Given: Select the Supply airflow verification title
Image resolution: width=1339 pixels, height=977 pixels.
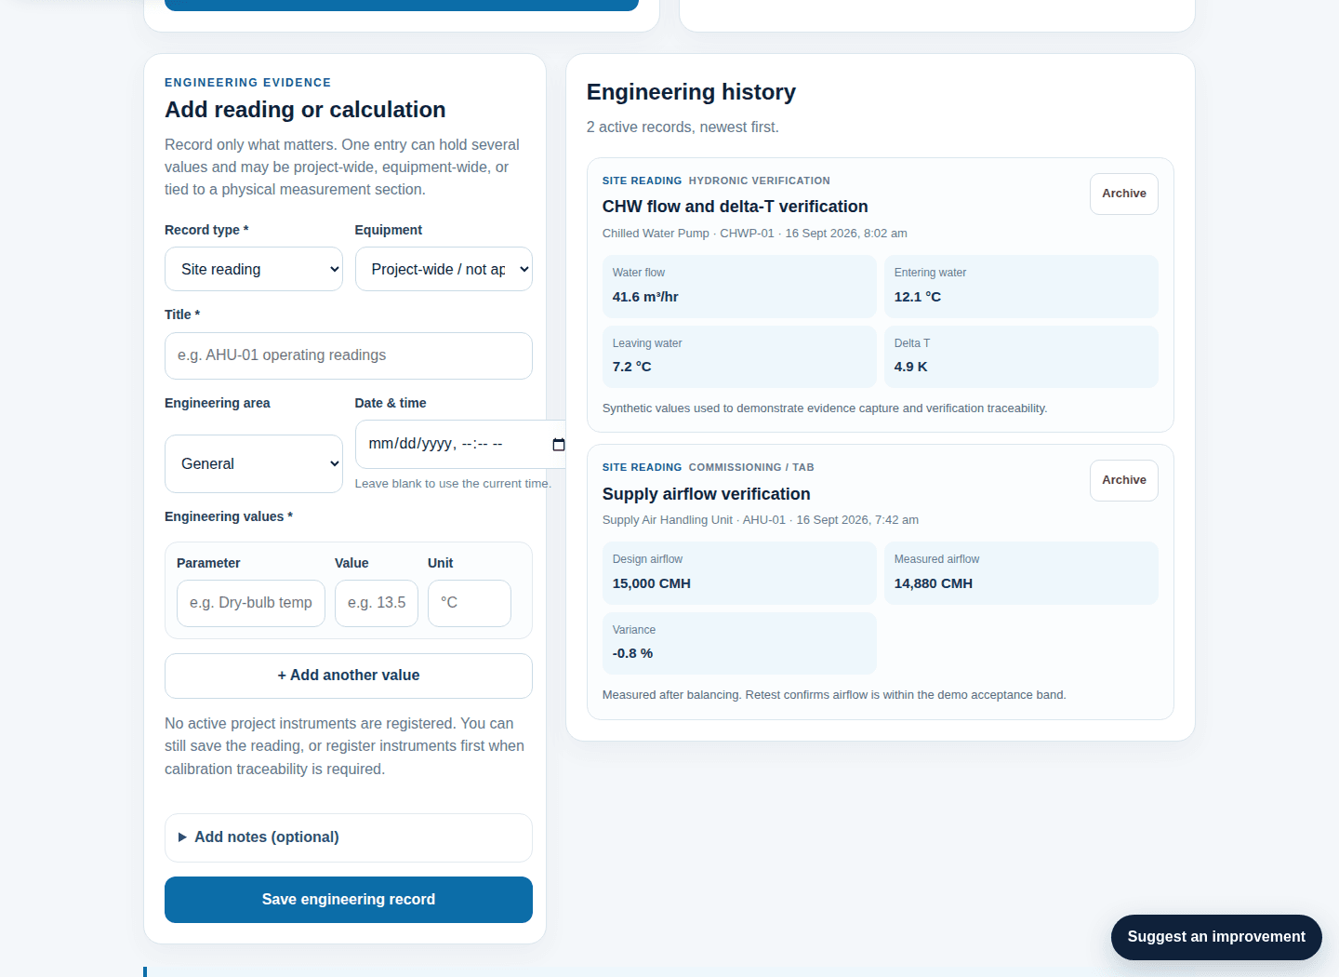Looking at the screenshot, I should coord(706,494).
